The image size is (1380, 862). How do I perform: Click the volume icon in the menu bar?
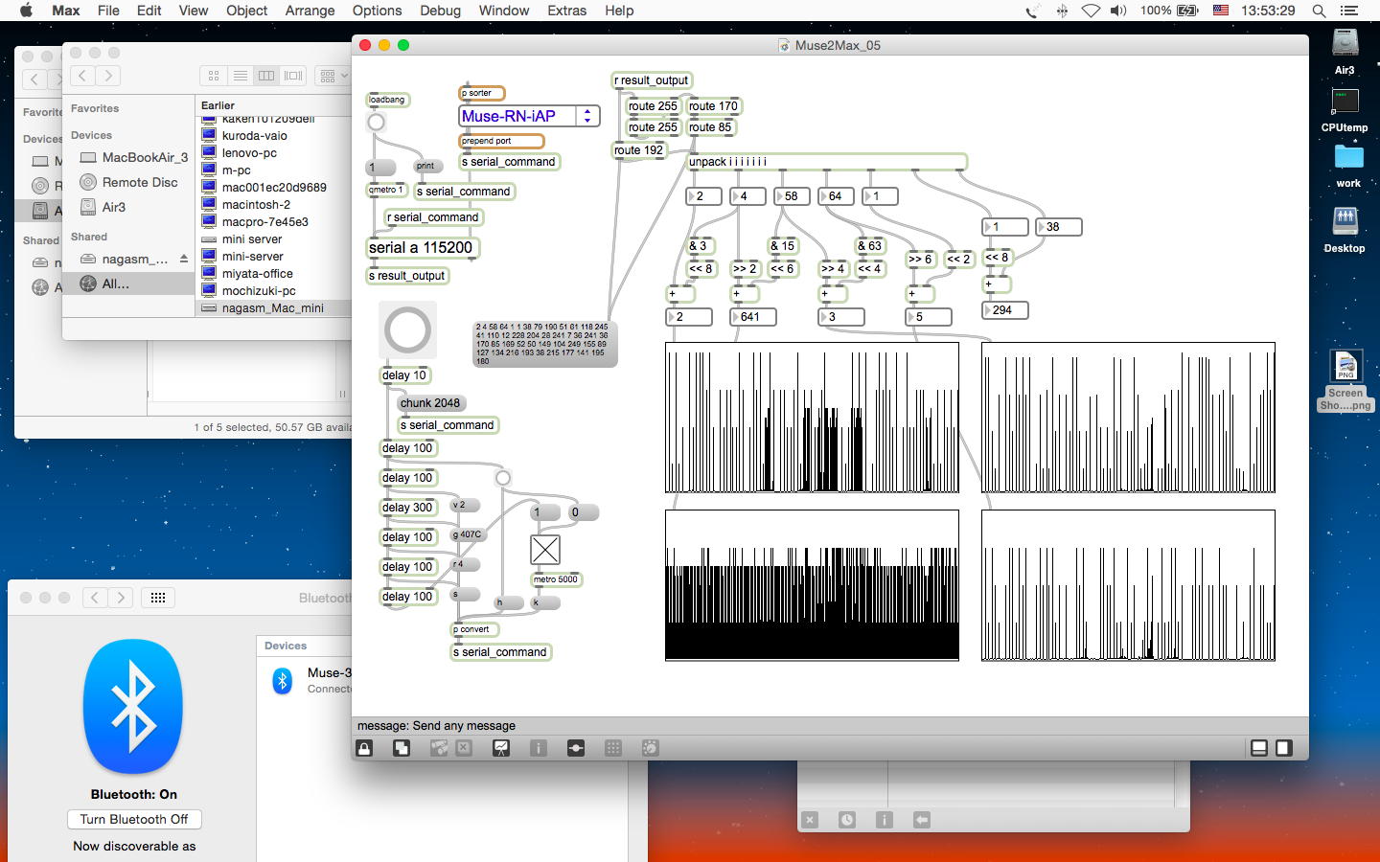tap(1118, 11)
